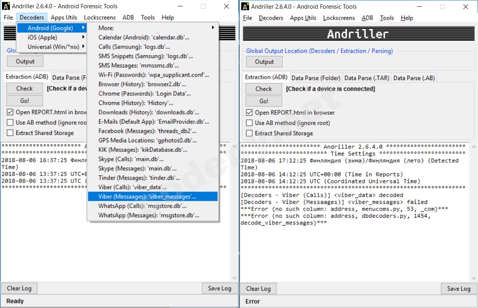This screenshot has height=308, width=478.
Task: Open Tools menu in left window
Action: 148,17
